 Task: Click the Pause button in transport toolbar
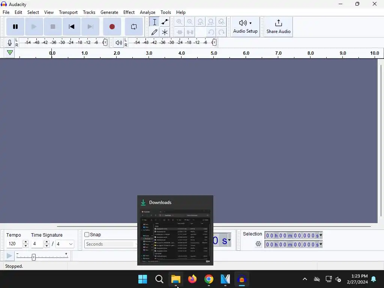pos(15,27)
